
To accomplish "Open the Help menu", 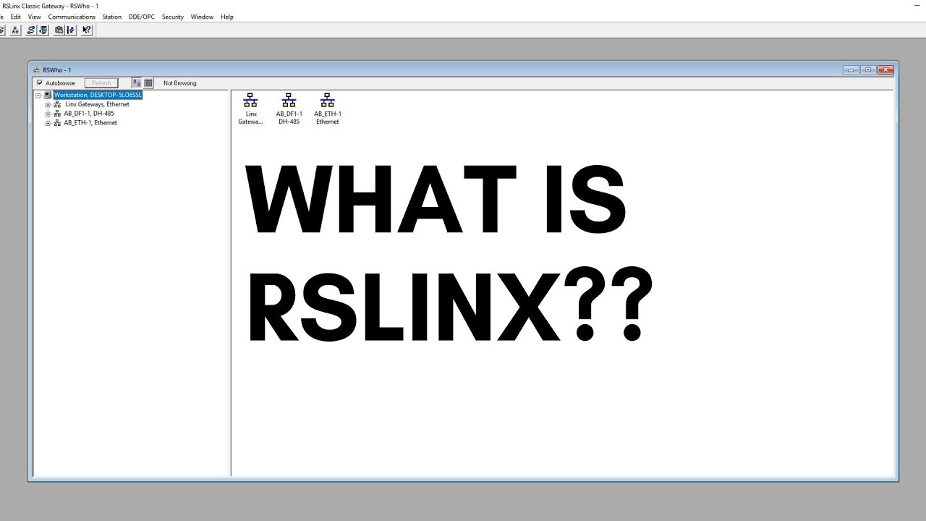I will coord(227,17).
